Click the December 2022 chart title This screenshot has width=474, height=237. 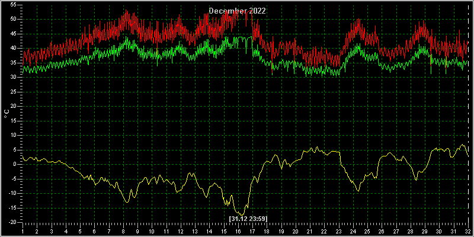(x=238, y=11)
